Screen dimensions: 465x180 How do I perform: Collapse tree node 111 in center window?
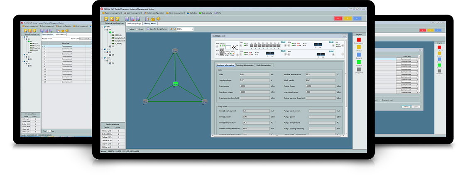coord(102,49)
